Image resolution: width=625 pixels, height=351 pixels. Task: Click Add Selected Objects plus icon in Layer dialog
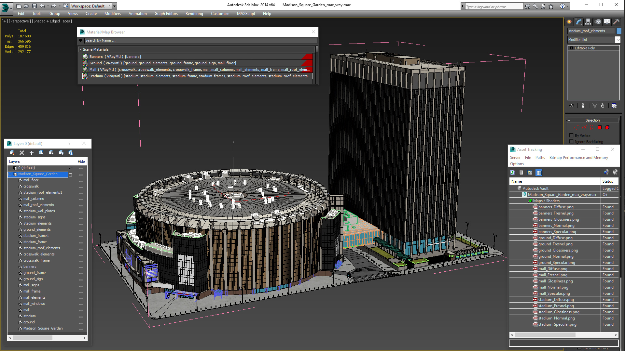click(x=32, y=153)
